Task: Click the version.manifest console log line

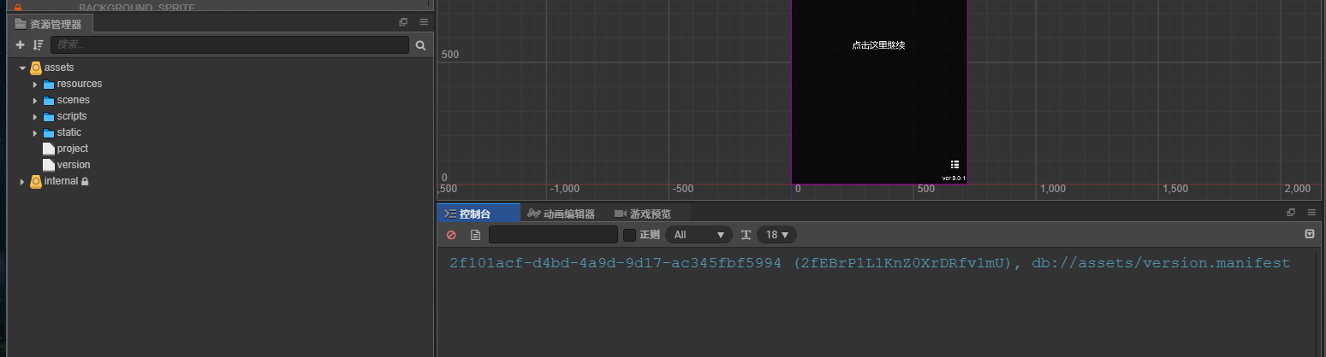Action: pos(869,263)
